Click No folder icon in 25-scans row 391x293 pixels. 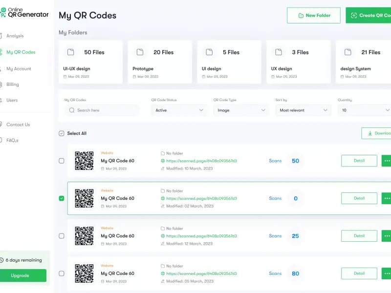click(x=163, y=229)
